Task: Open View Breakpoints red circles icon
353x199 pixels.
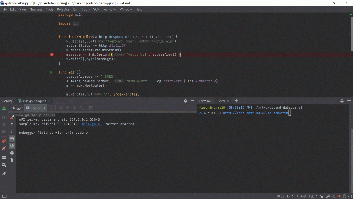Action: [4, 141]
